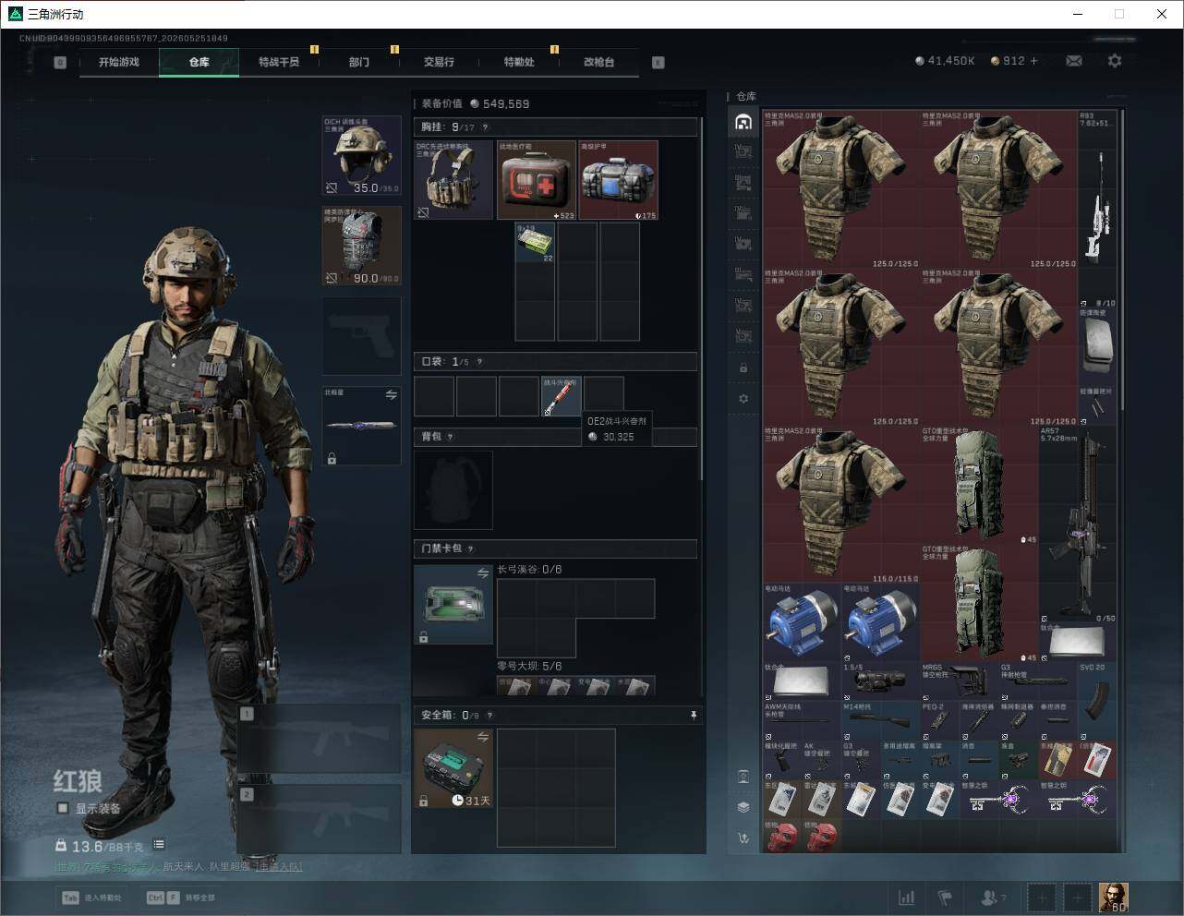The width and height of the screenshot is (1184, 916).
Task: Click the help icon next to 口袋
Action: coord(479,362)
